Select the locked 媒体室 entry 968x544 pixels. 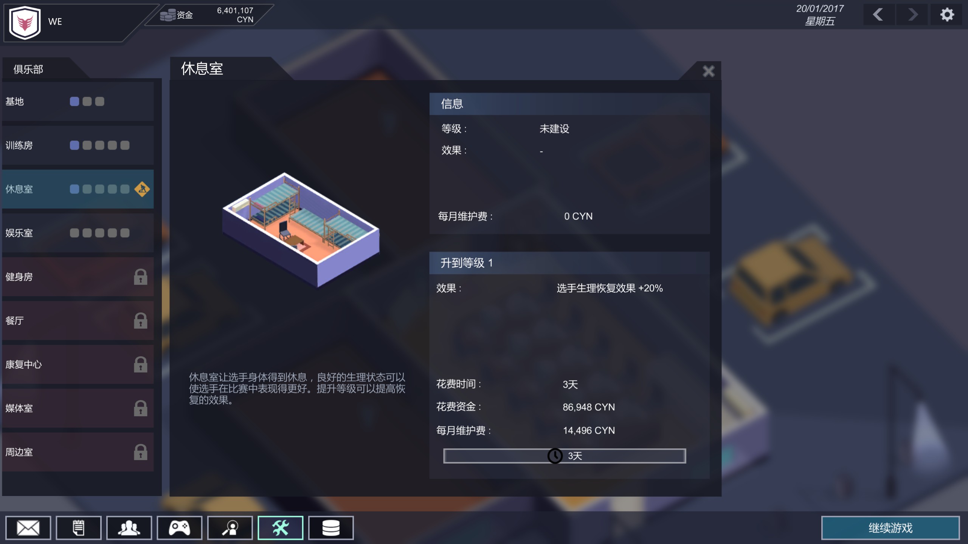pos(78,408)
